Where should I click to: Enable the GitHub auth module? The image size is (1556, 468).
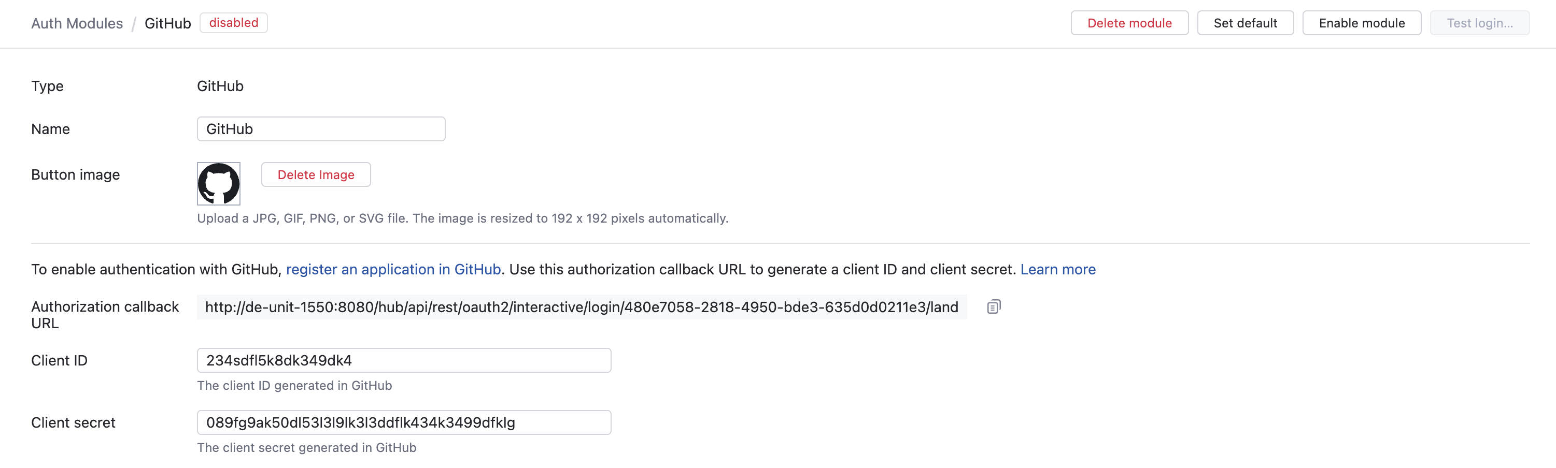click(x=1362, y=23)
